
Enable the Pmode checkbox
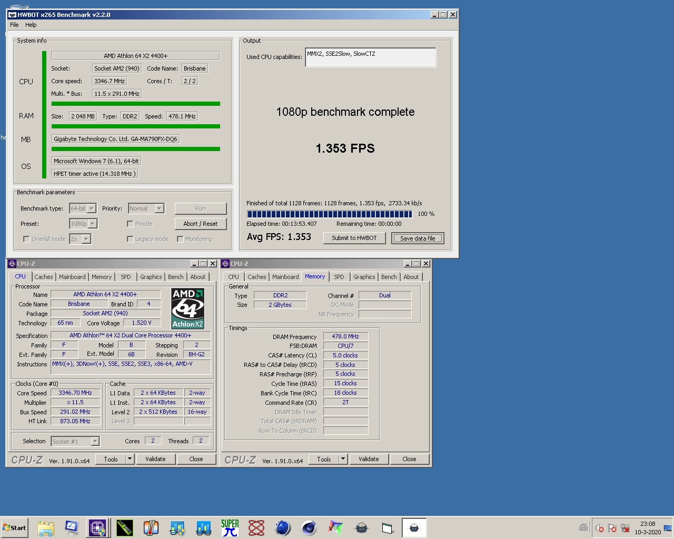(130, 224)
